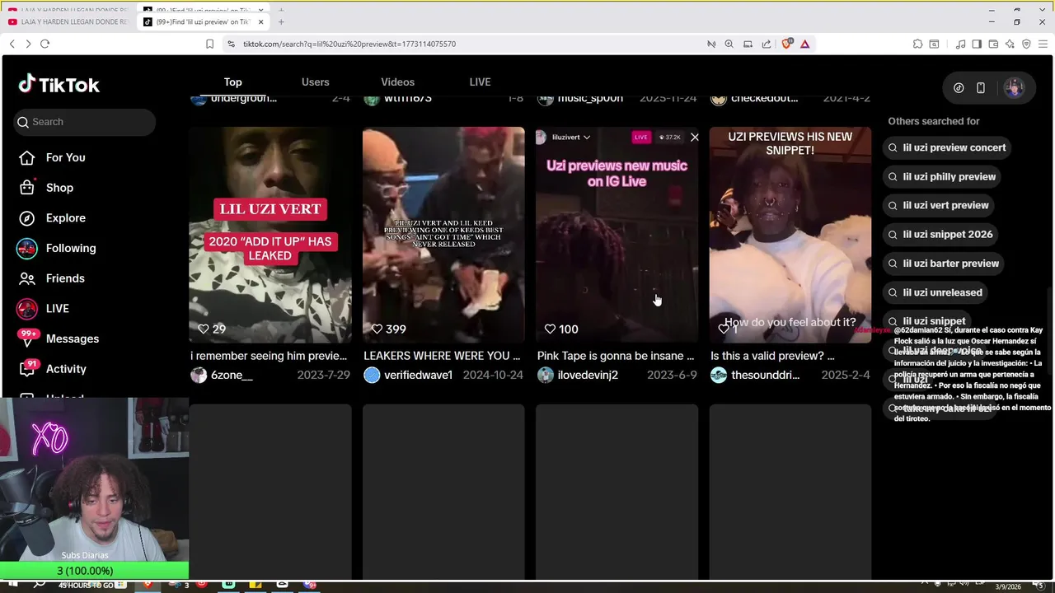Open the Shop bag icon
1055x593 pixels.
(x=27, y=188)
